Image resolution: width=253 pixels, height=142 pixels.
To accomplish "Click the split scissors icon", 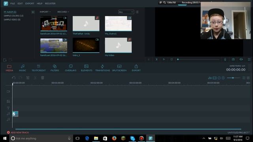I will [x=35, y=78].
